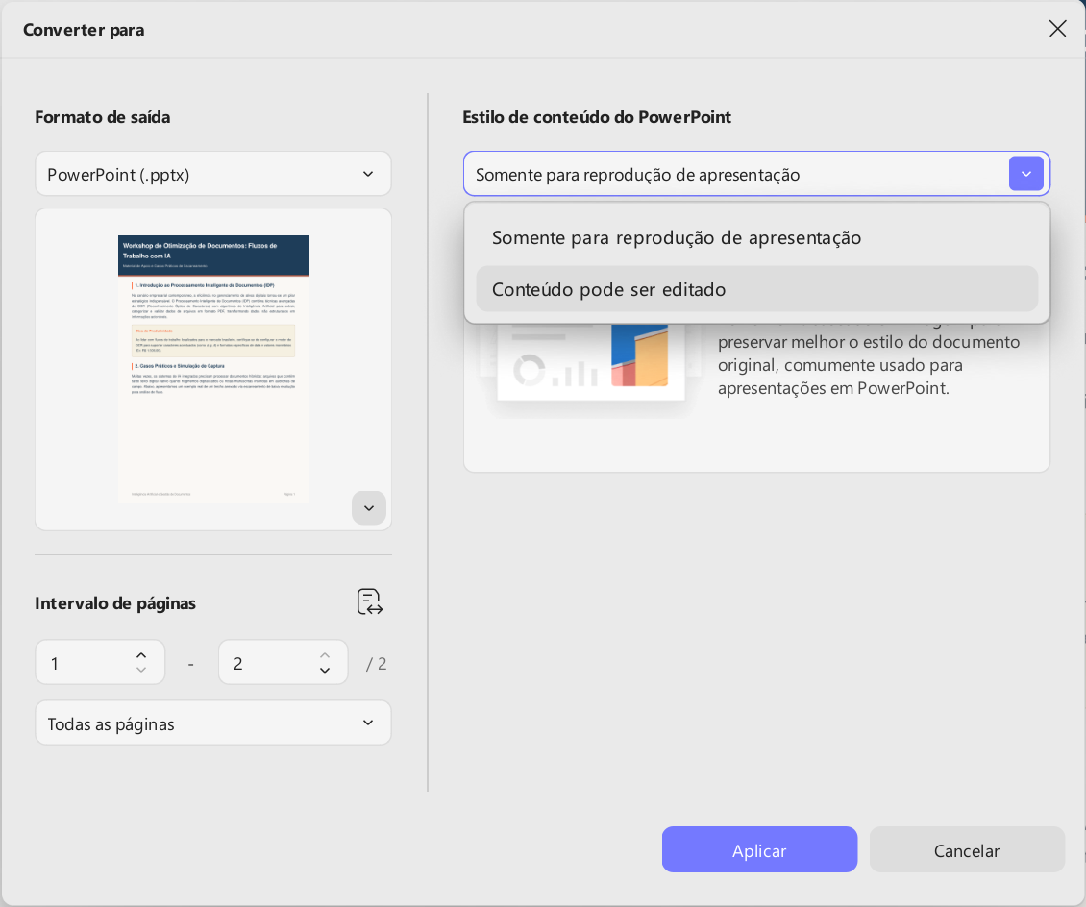This screenshot has width=1086, height=907.
Task: Click the page range swap icon
Action: click(x=370, y=601)
